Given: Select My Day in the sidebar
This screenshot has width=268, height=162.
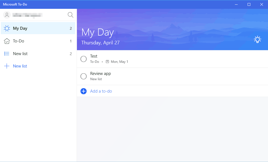Looking at the screenshot, I should [x=38, y=28].
